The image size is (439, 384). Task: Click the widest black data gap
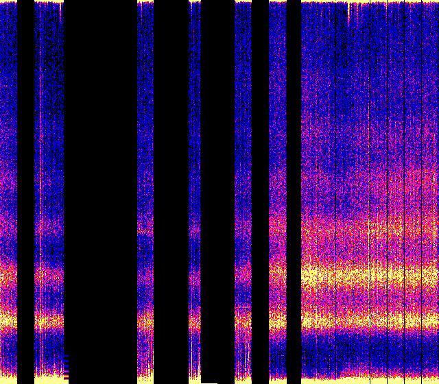(100, 192)
